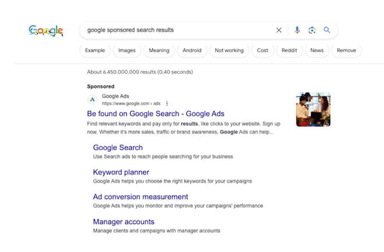Select the Images search filter

127,50
